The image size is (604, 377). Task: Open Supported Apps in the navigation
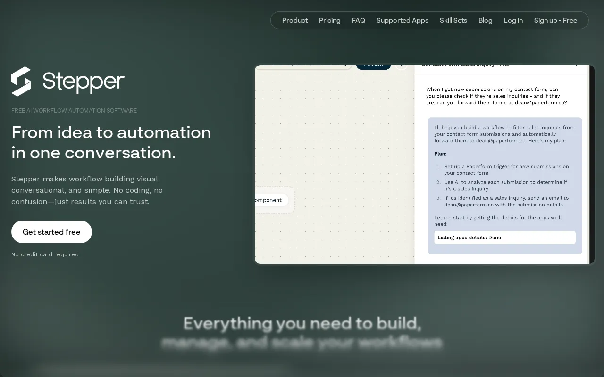403,20
